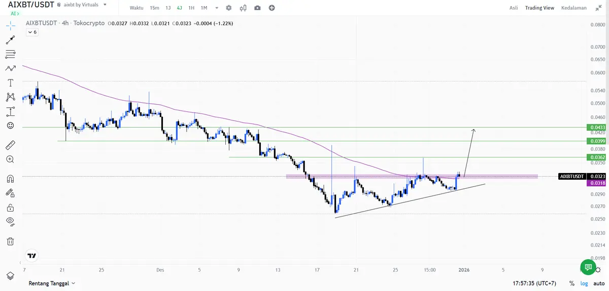This screenshot has width=609, height=291.
Task: Select the trend line drawing tool
Action: pos(10,40)
